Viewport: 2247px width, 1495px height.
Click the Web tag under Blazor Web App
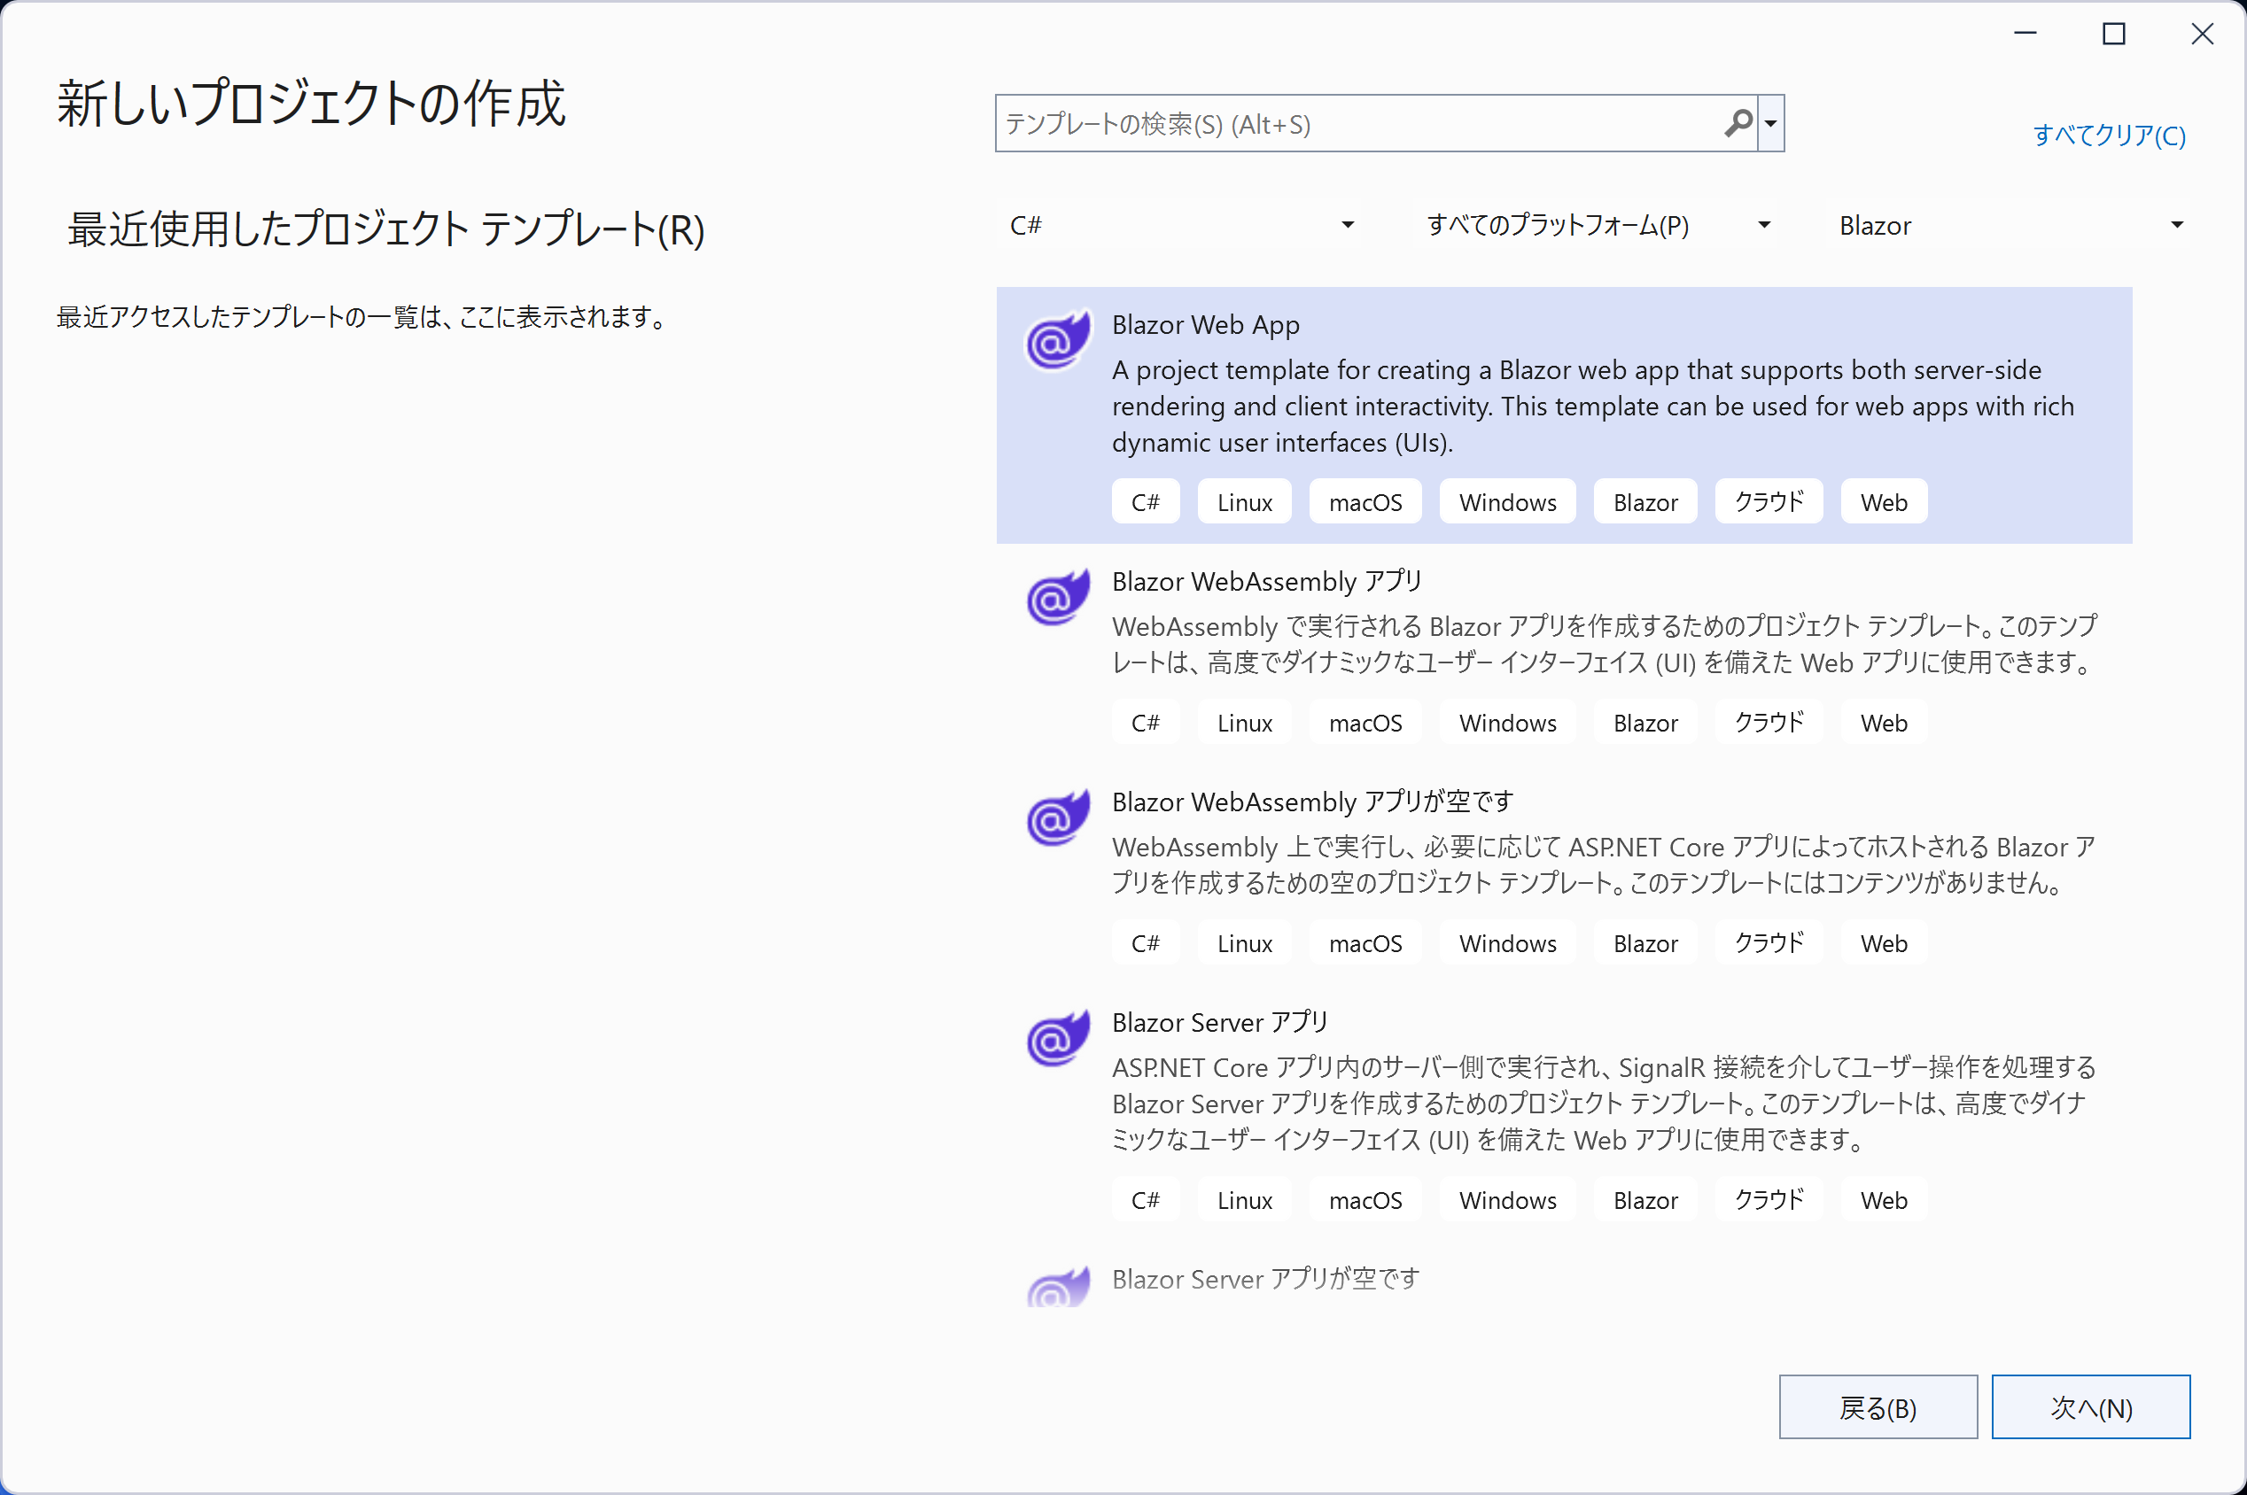pyautogui.click(x=1884, y=501)
